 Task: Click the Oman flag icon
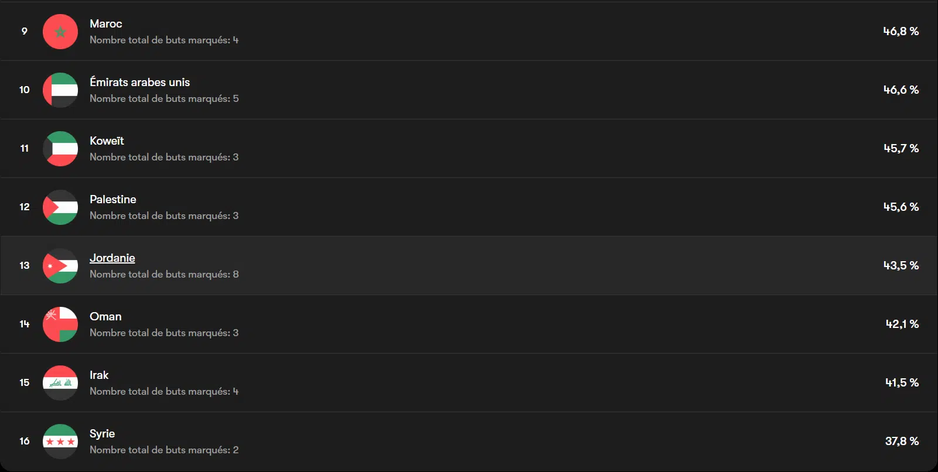(x=60, y=324)
